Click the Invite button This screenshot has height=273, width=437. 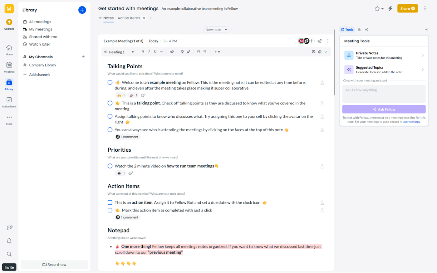[x=9, y=267]
